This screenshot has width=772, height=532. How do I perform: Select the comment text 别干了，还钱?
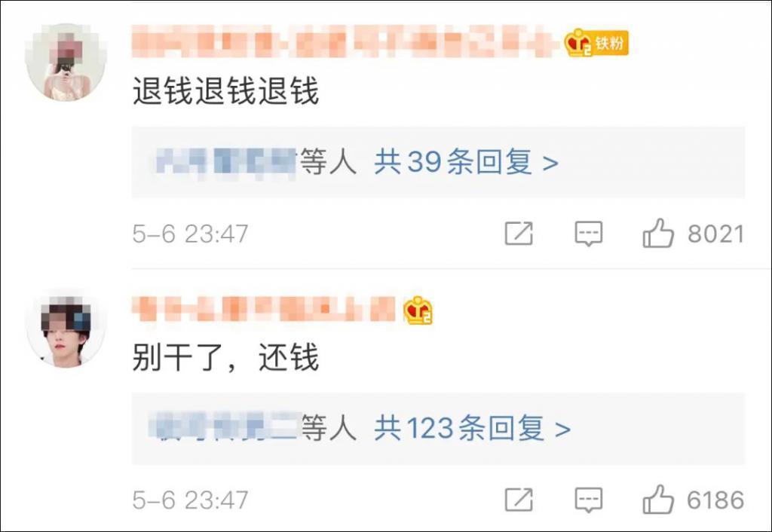pyautogui.click(x=226, y=356)
